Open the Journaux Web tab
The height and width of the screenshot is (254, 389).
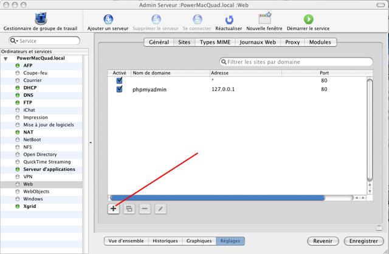pyautogui.click(x=258, y=42)
